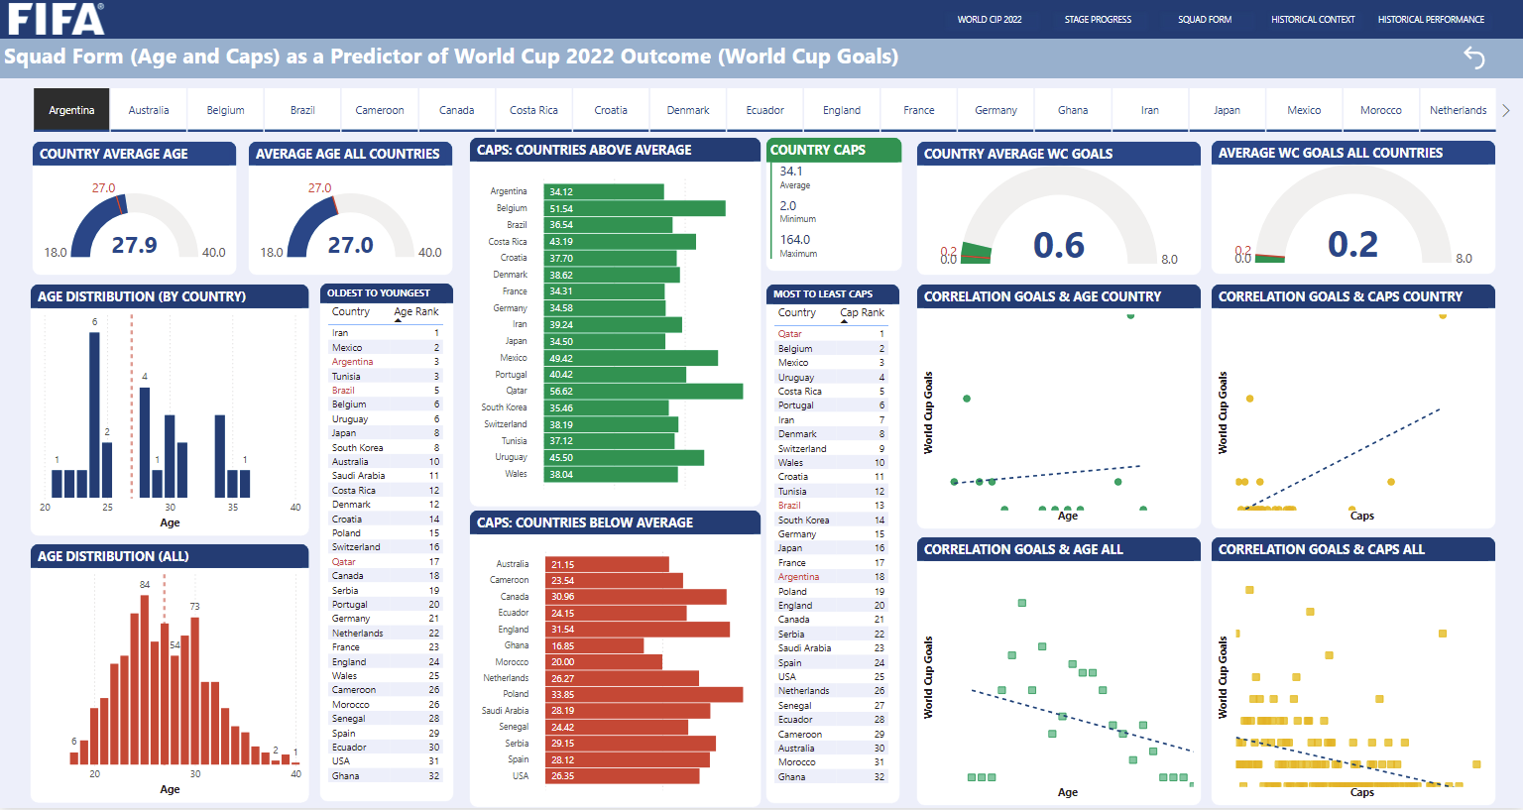Click the Average Age All Countries gauge 27.0
This screenshot has width=1523, height=810.
(350, 245)
